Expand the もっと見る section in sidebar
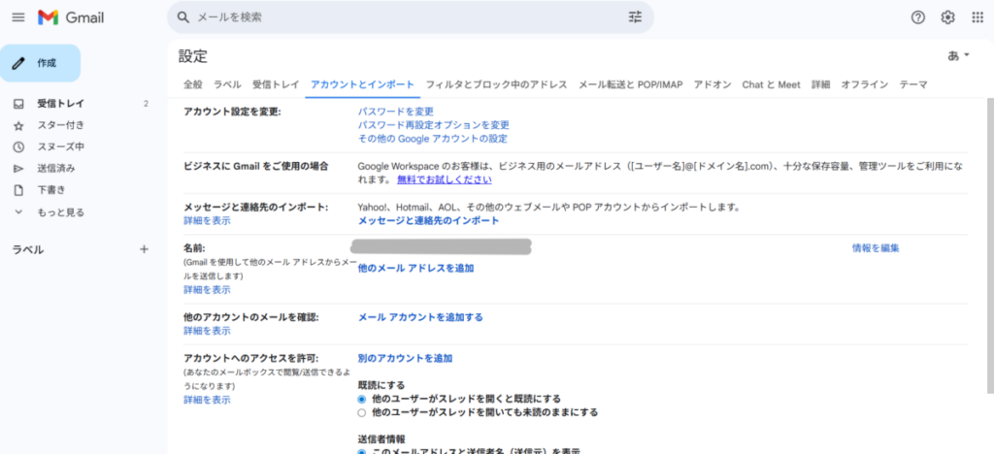This screenshot has width=994, height=454. [x=60, y=211]
